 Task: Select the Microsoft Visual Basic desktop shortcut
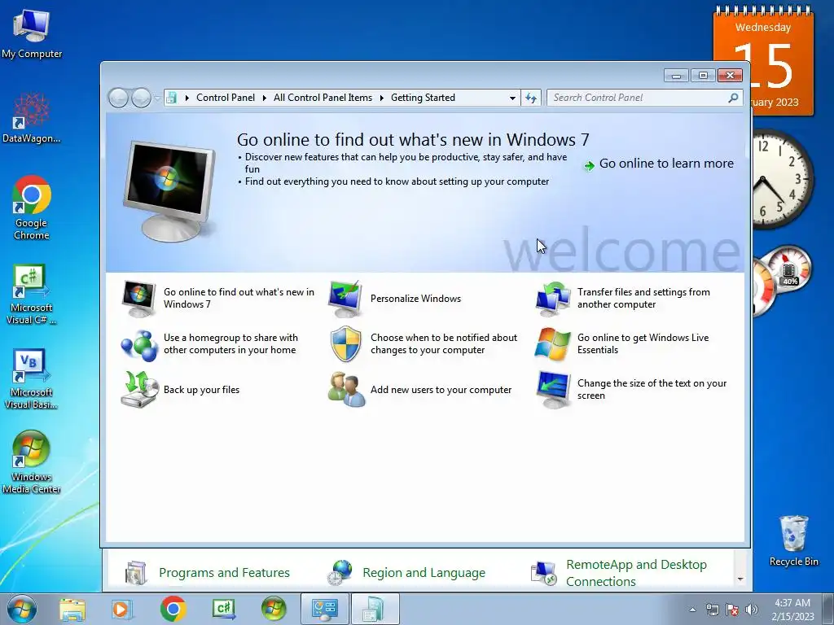[32, 379]
